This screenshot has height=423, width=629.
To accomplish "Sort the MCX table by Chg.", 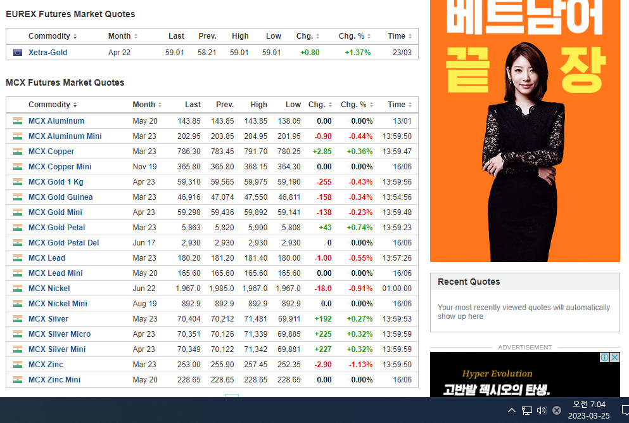I will pos(320,105).
